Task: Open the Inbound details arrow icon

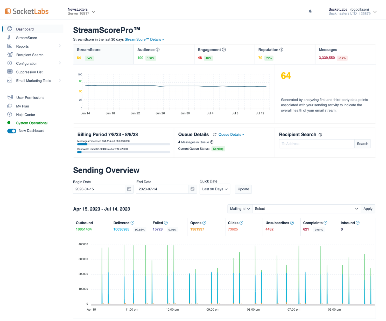Action: [357, 223]
